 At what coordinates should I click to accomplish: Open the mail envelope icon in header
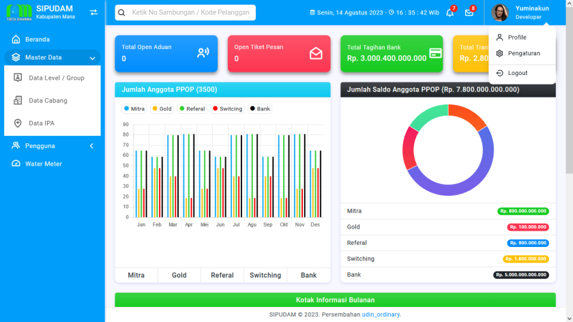(x=469, y=13)
